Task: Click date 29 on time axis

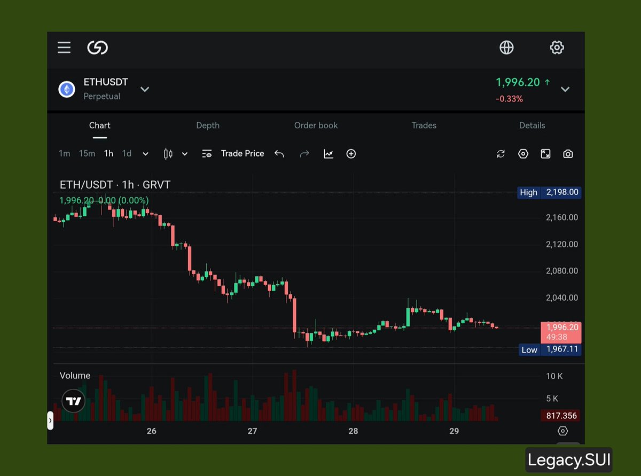Action: pos(454,431)
